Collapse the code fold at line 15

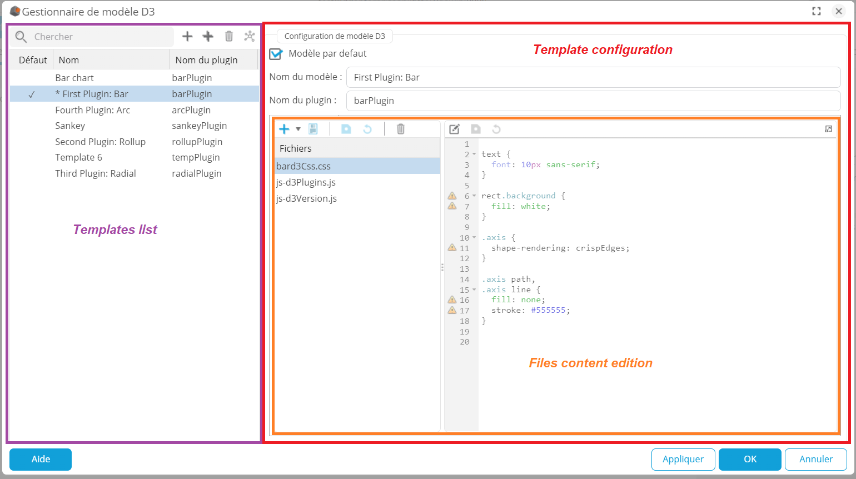(474, 290)
